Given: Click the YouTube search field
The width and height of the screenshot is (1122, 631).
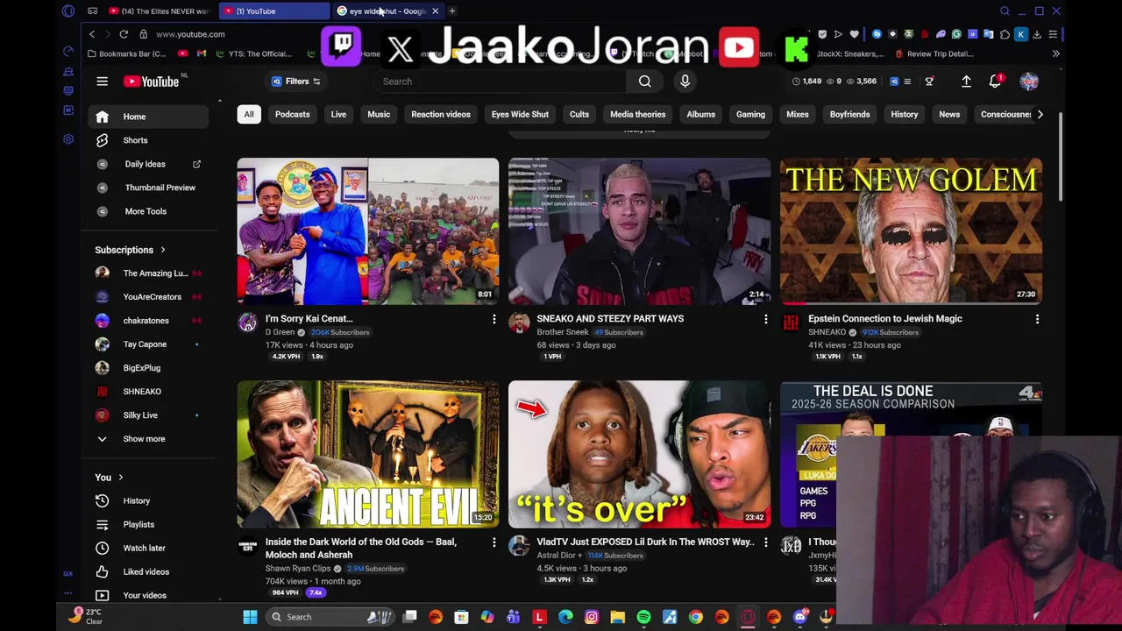Looking at the screenshot, I should point(500,82).
